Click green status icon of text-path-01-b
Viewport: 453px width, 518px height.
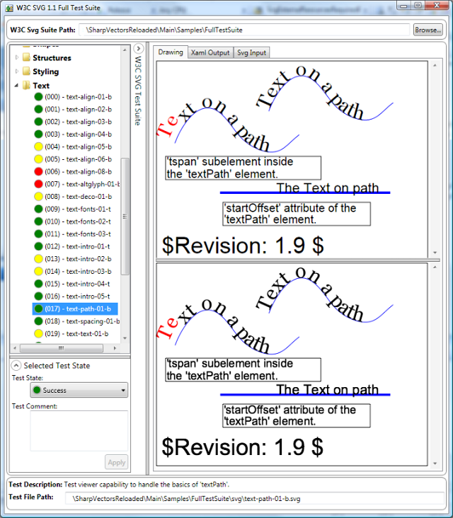point(38,309)
